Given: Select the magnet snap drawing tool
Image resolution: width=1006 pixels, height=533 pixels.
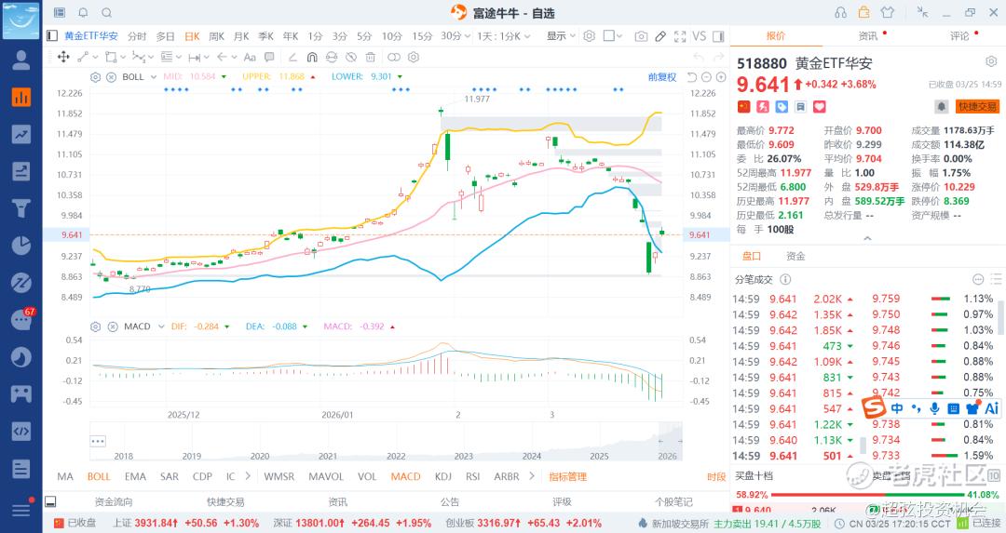Looking at the screenshot, I should click(x=311, y=57).
